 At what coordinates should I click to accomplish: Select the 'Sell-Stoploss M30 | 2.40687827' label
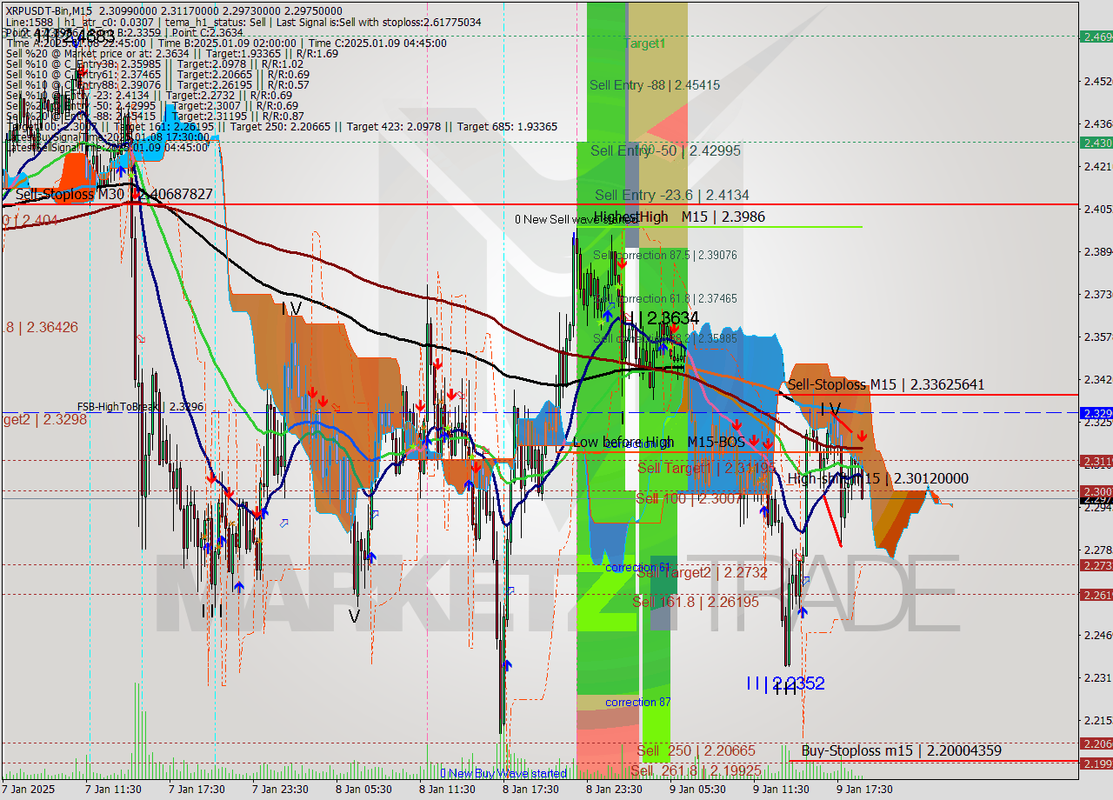[113, 195]
